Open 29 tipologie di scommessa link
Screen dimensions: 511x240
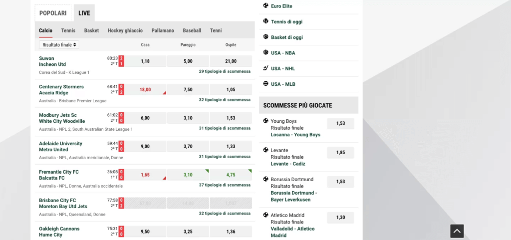[x=225, y=71]
